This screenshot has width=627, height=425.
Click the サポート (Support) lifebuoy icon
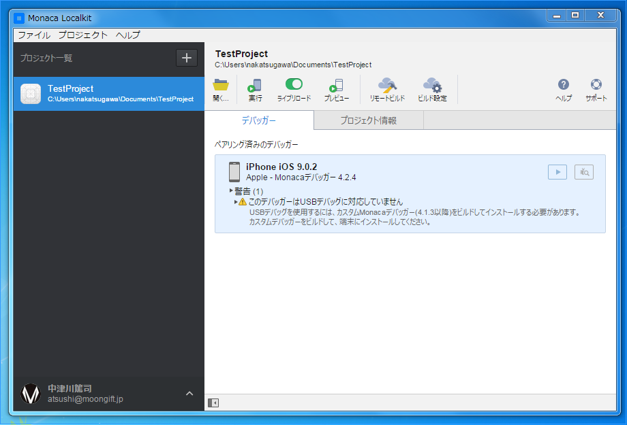point(596,85)
